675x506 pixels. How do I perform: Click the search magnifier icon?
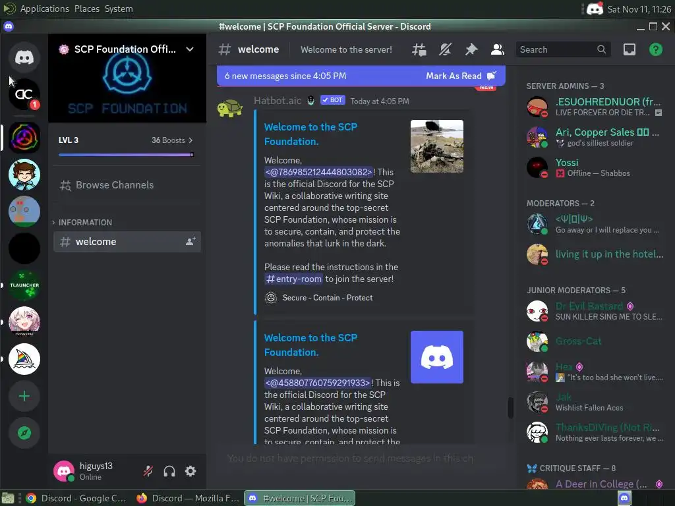click(x=601, y=49)
